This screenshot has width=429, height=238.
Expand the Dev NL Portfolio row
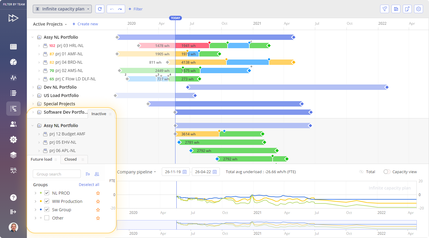coord(33,87)
